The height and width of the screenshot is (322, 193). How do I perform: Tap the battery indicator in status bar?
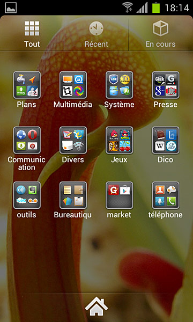coord(156,8)
